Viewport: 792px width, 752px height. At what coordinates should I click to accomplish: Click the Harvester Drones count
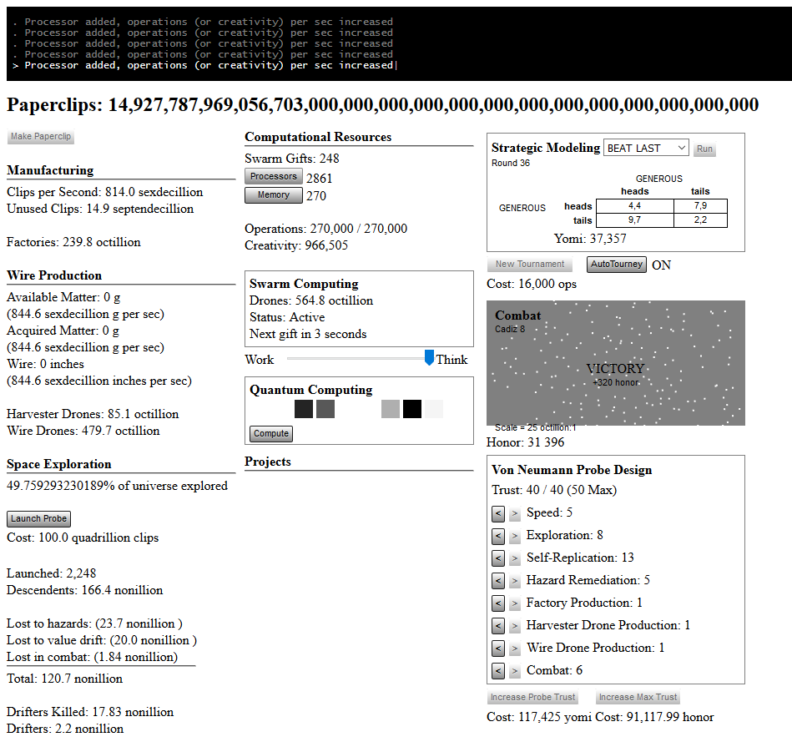(93, 414)
